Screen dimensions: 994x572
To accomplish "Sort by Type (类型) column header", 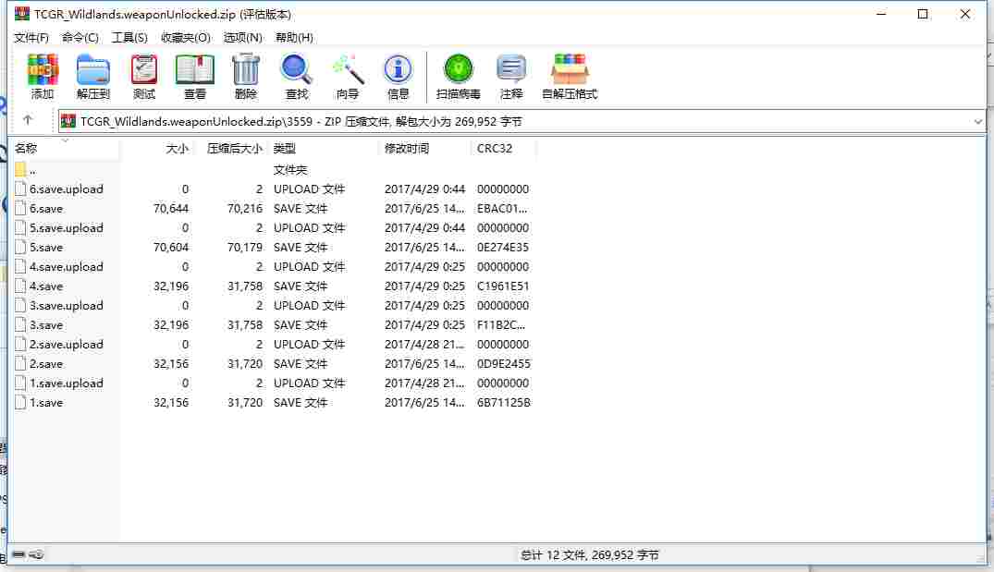I will (324, 148).
